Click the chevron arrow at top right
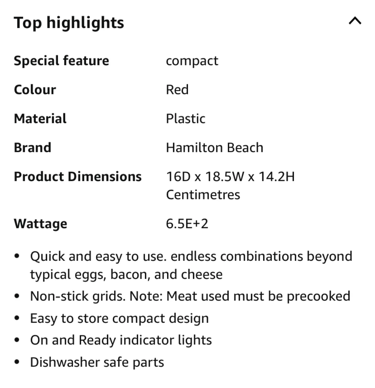Viewport: 375px width, 388px height. click(355, 21)
